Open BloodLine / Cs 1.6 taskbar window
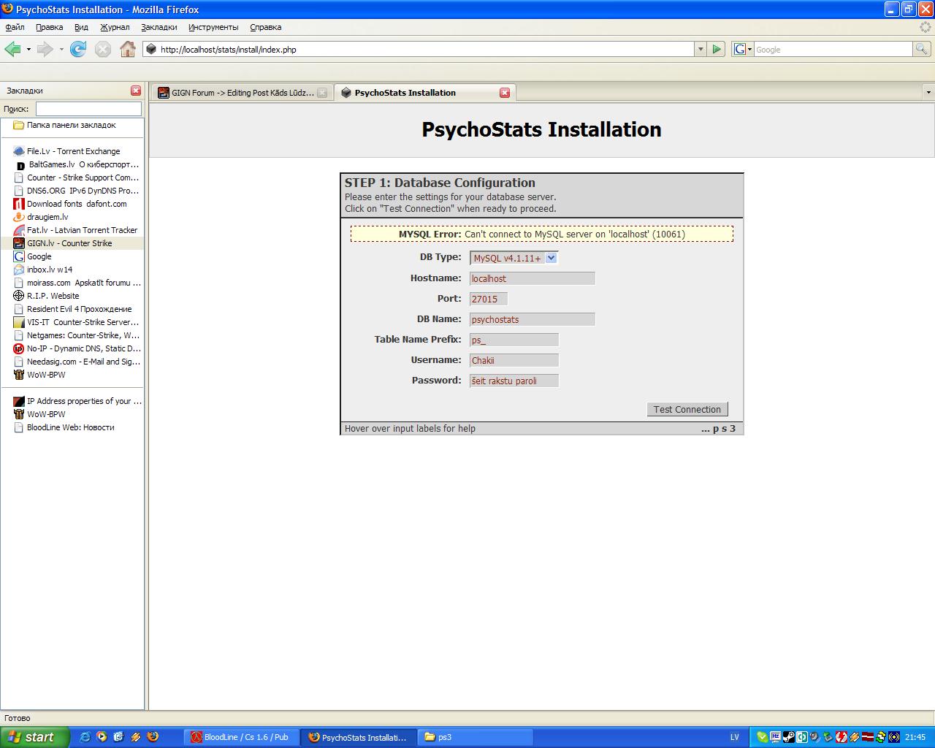This screenshot has height=748, width=935. click(x=241, y=737)
